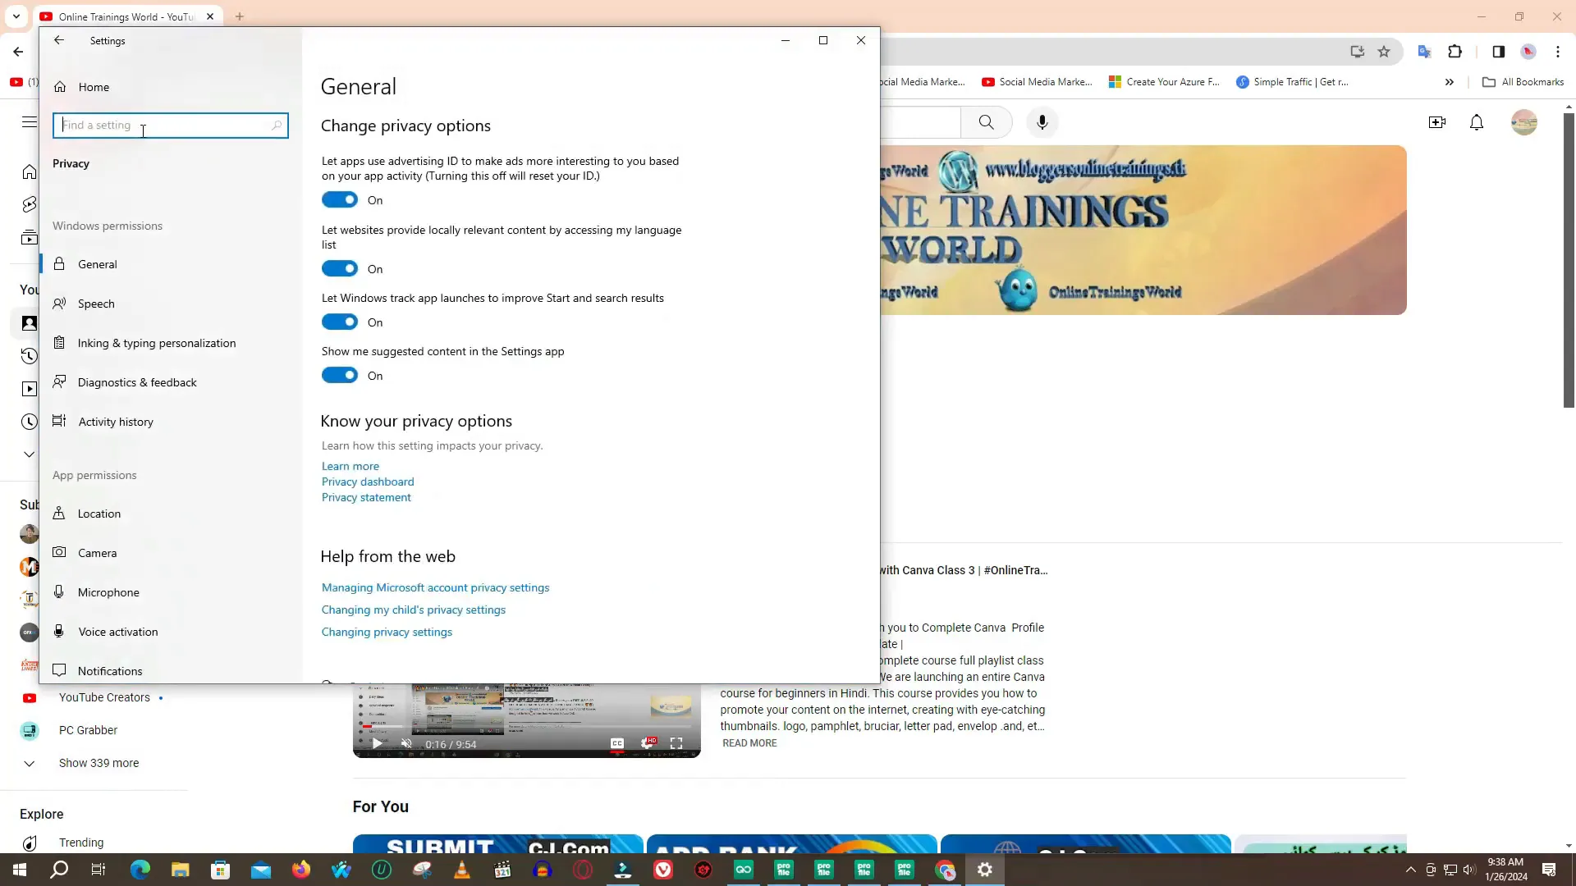Image resolution: width=1576 pixels, height=886 pixels.
Task: Toggle the track app launches switch
Action: point(339,322)
